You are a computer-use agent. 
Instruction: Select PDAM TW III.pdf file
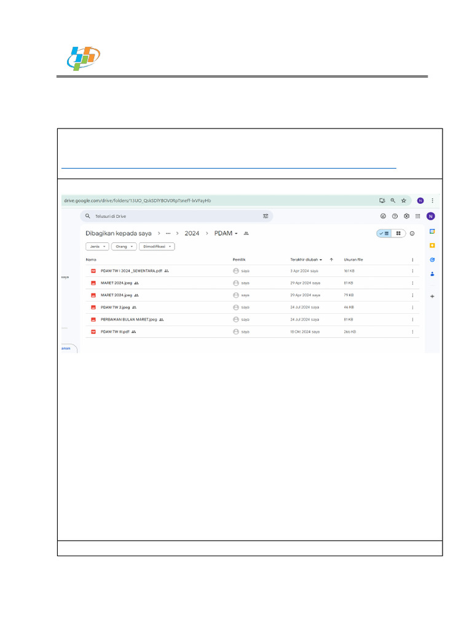(115, 331)
